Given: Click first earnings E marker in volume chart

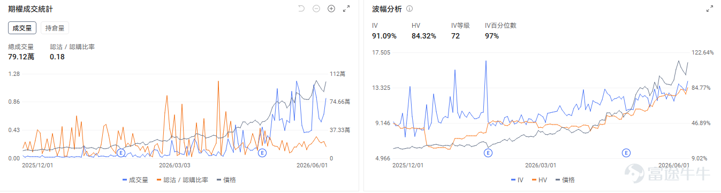Looking at the screenshot, I should click(120, 153).
